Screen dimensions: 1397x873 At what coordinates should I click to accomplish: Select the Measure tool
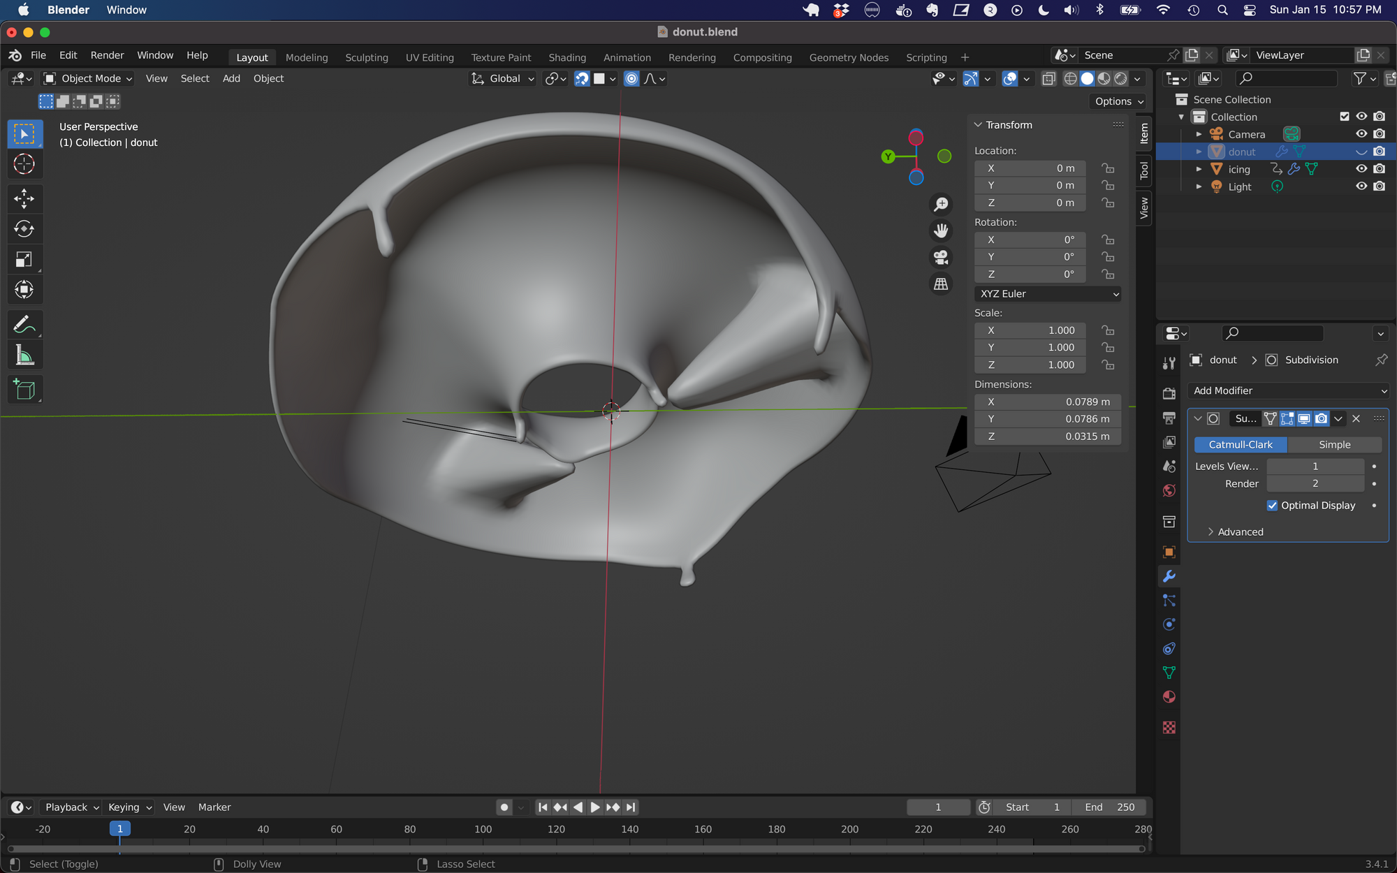tap(24, 355)
